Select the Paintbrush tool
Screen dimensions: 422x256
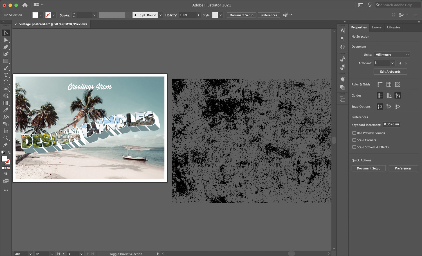6,68
